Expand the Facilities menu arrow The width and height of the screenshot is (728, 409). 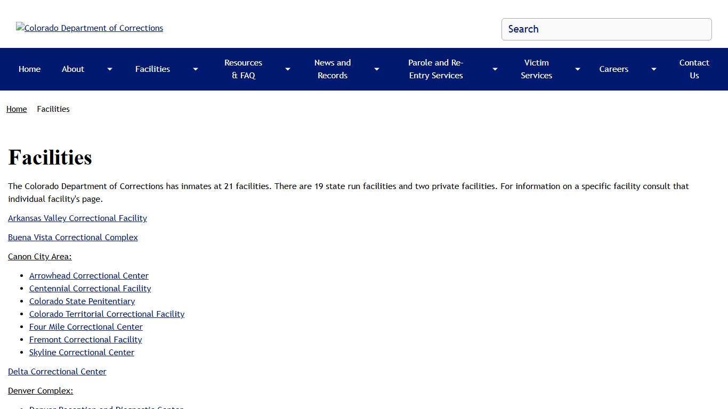pyautogui.click(x=196, y=69)
